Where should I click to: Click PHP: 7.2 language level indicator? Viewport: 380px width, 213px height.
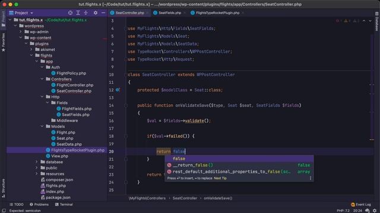(x=343, y=211)
